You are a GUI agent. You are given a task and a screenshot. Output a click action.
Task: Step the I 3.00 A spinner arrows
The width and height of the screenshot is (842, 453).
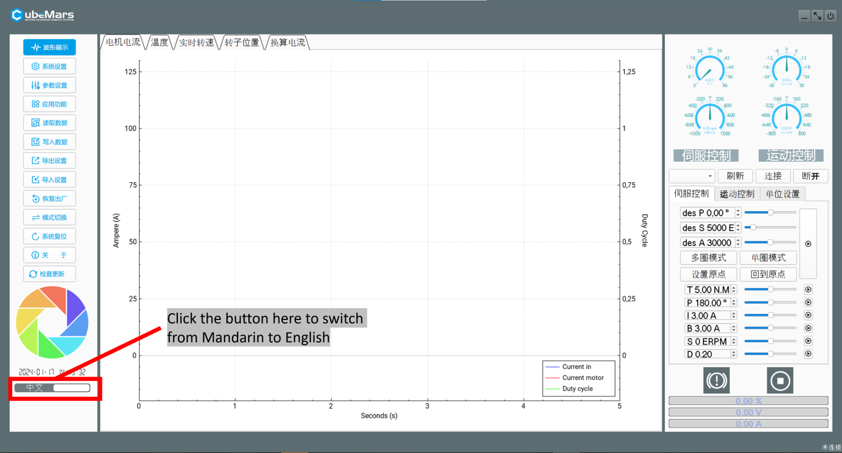[x=733, y=316]
